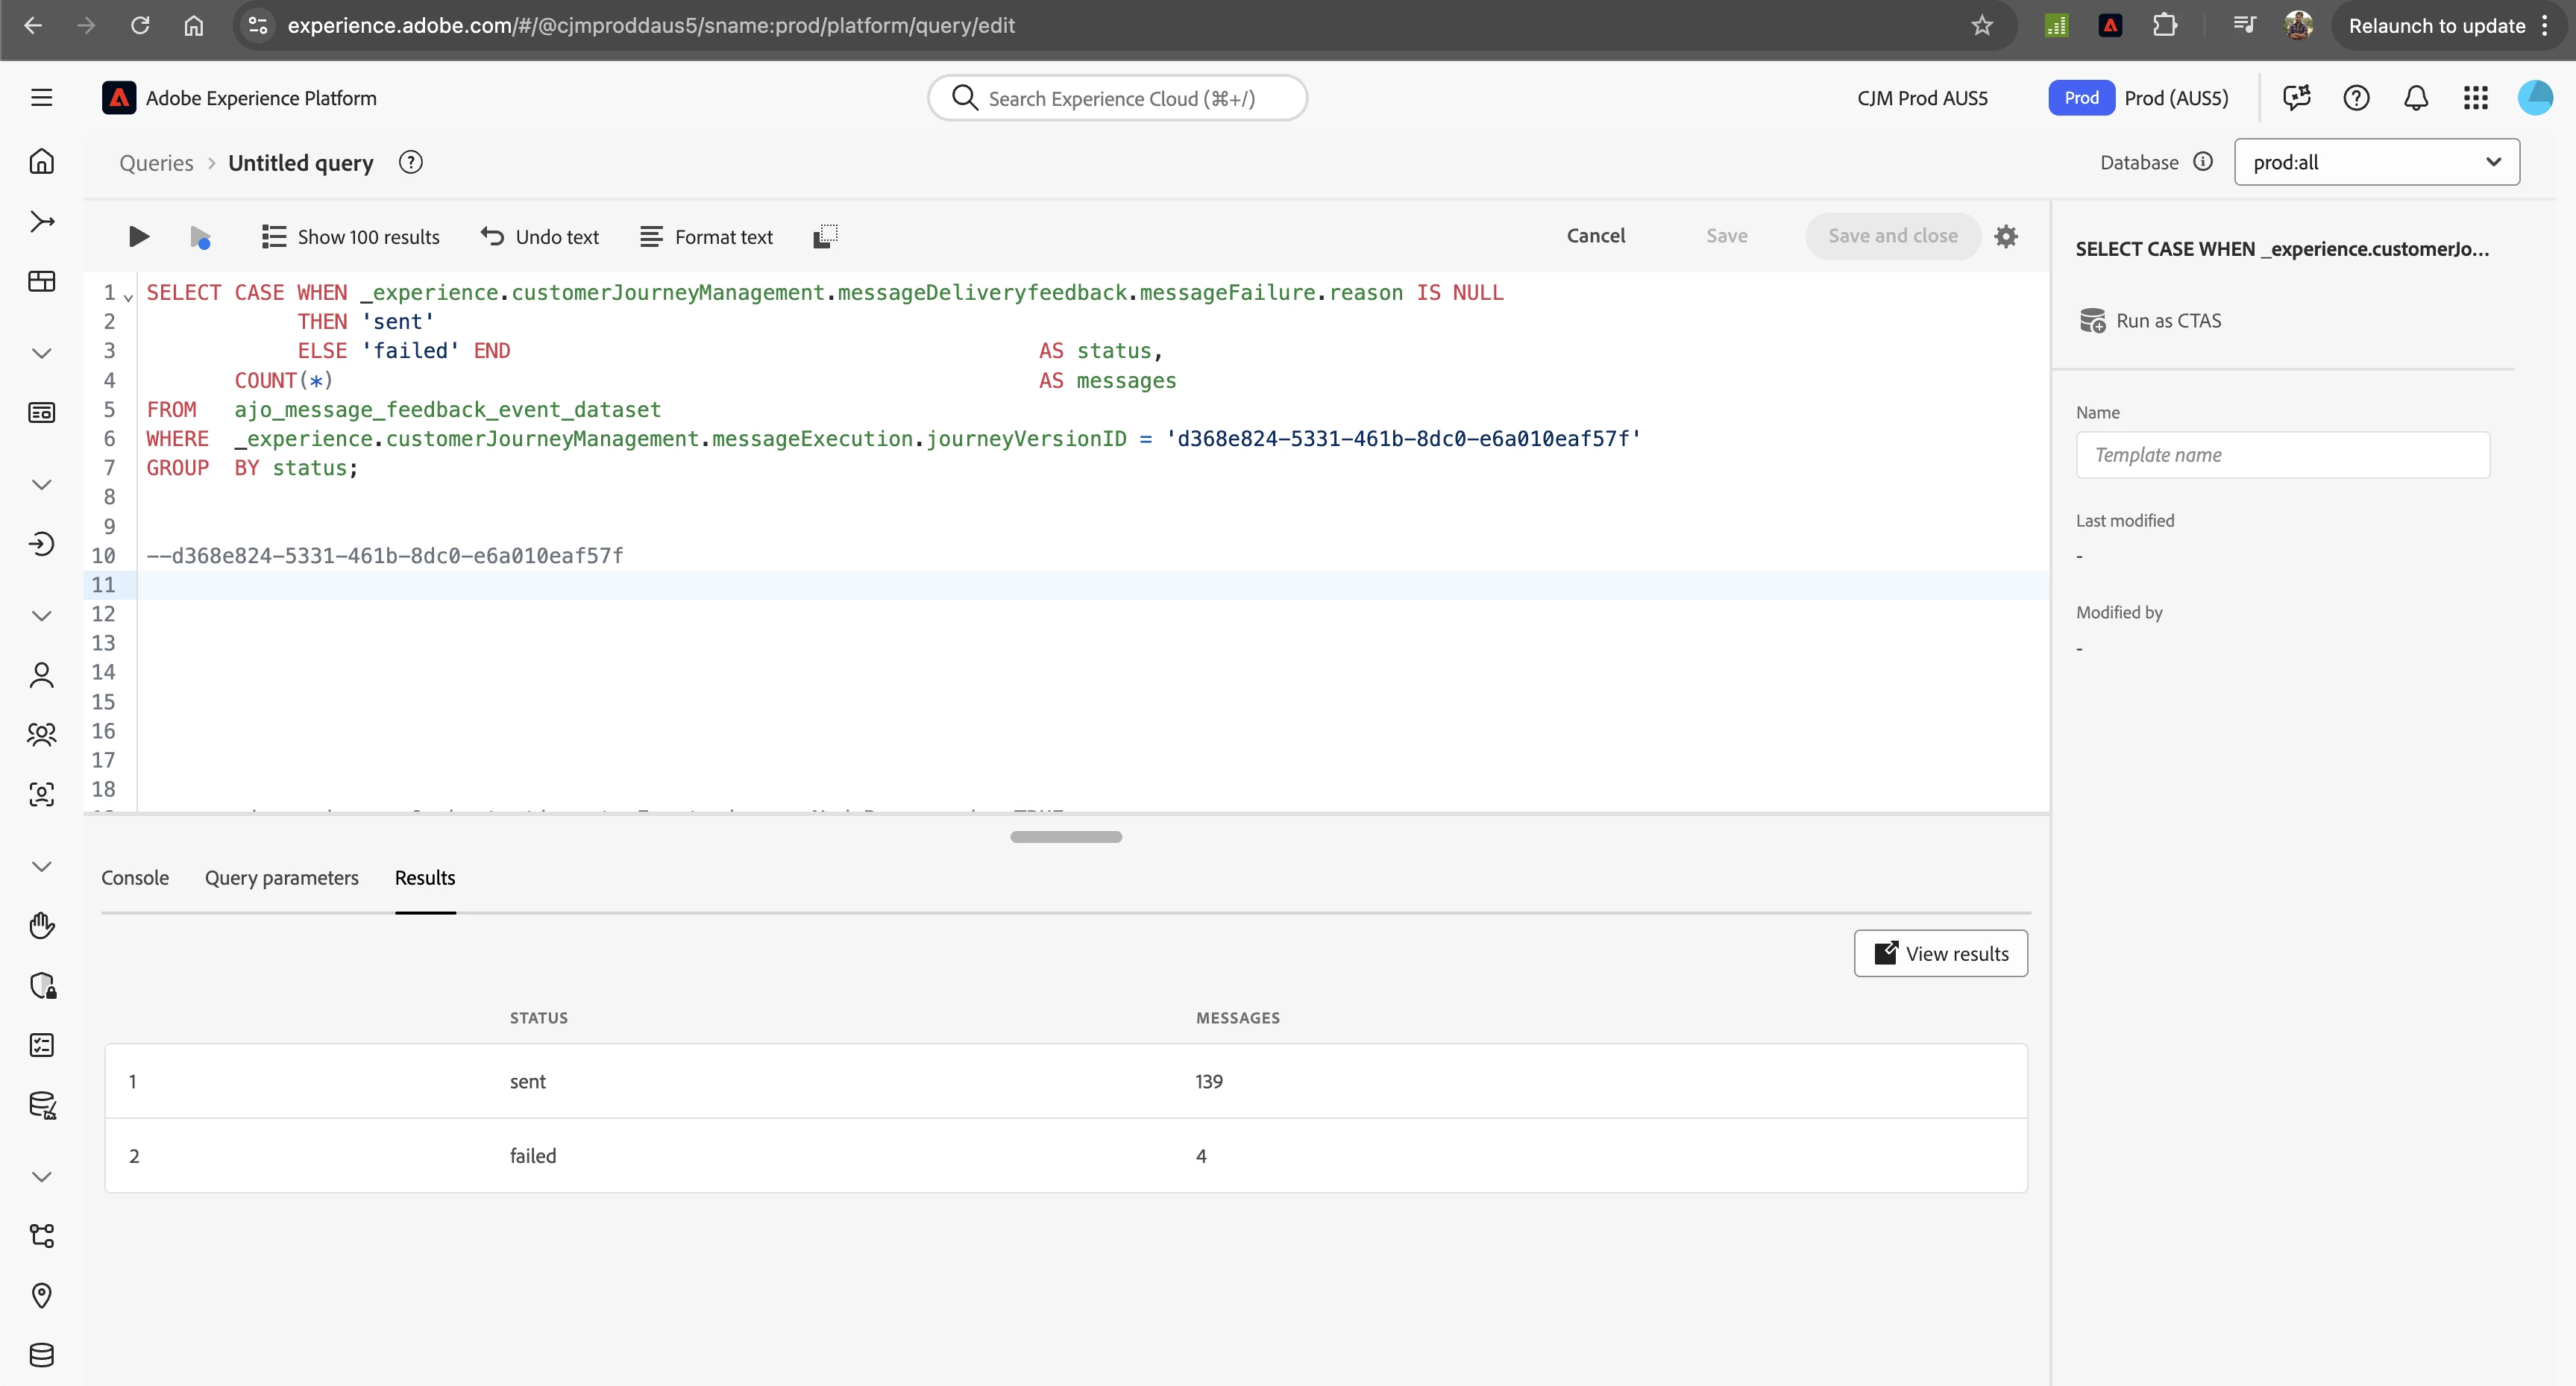This screenshot has width=2576, height=1386.
Task: Click the editor panel resize handle
Action: click(1066, 837)
